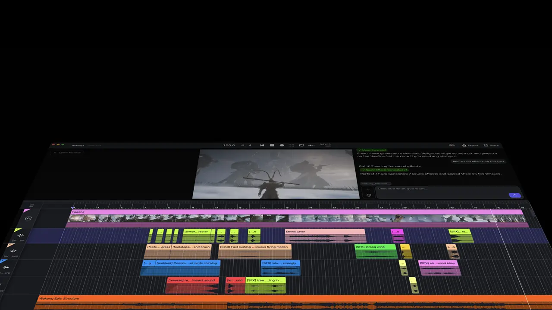This screenshot has width=552, height=310.
Task: Click the arrow follow-playhead icon
Action: point(311,146)
